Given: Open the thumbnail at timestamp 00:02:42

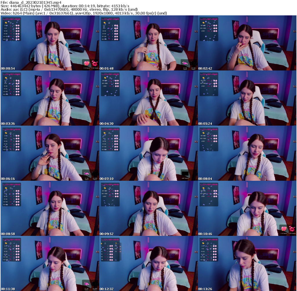Looking at the screenshot, I should pyautogui.click(x=247, y=43).
